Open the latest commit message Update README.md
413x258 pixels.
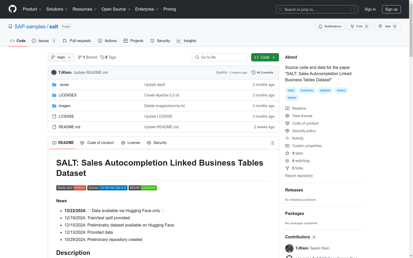click(x=91, y=72)
